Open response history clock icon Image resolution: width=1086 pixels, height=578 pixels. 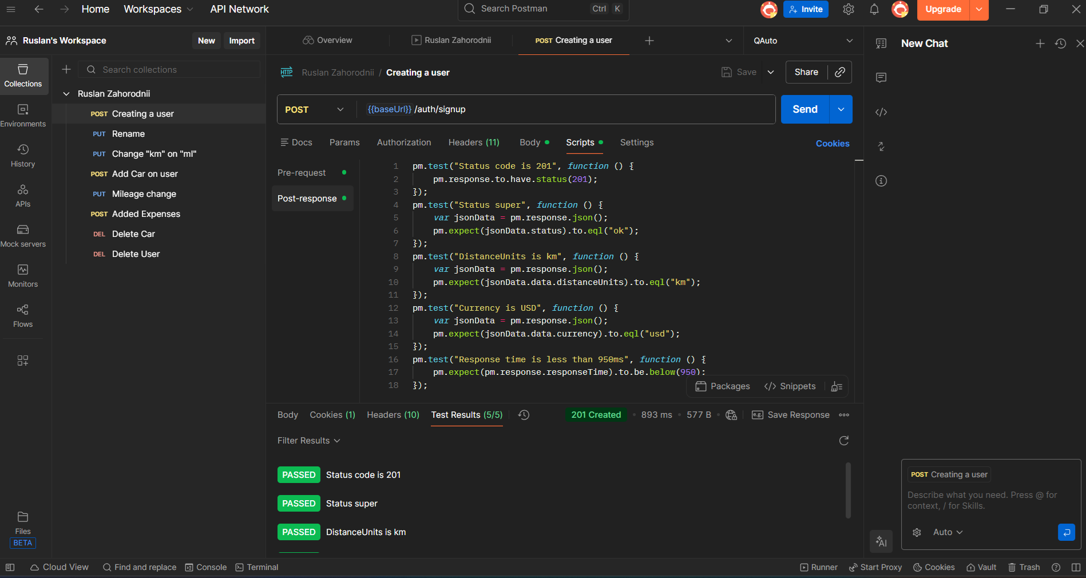pos(524,415)
